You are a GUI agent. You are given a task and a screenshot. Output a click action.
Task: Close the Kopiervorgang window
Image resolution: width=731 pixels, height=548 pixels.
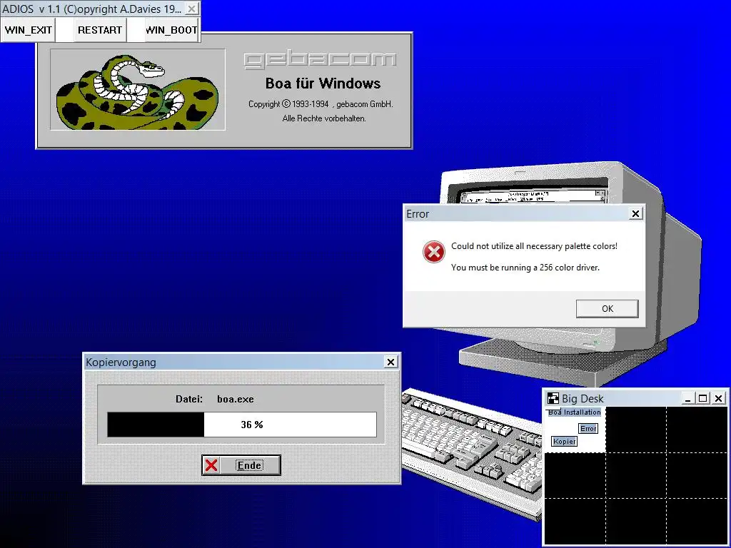click(x=390, y=362)
